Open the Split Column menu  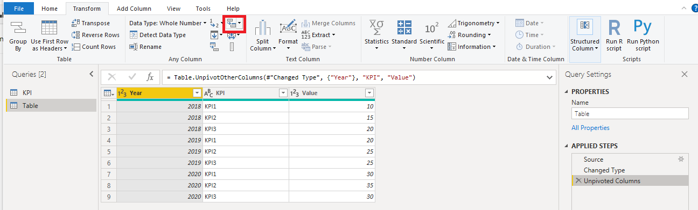click(263, 36)
